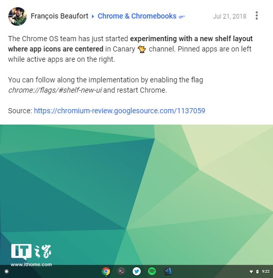Click the www.ithome.com watermark text
This screenshot has width=273, height=278.
click(31, 265)
